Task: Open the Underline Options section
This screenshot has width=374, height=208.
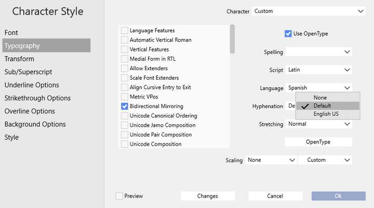Action: tap(32, 85)
